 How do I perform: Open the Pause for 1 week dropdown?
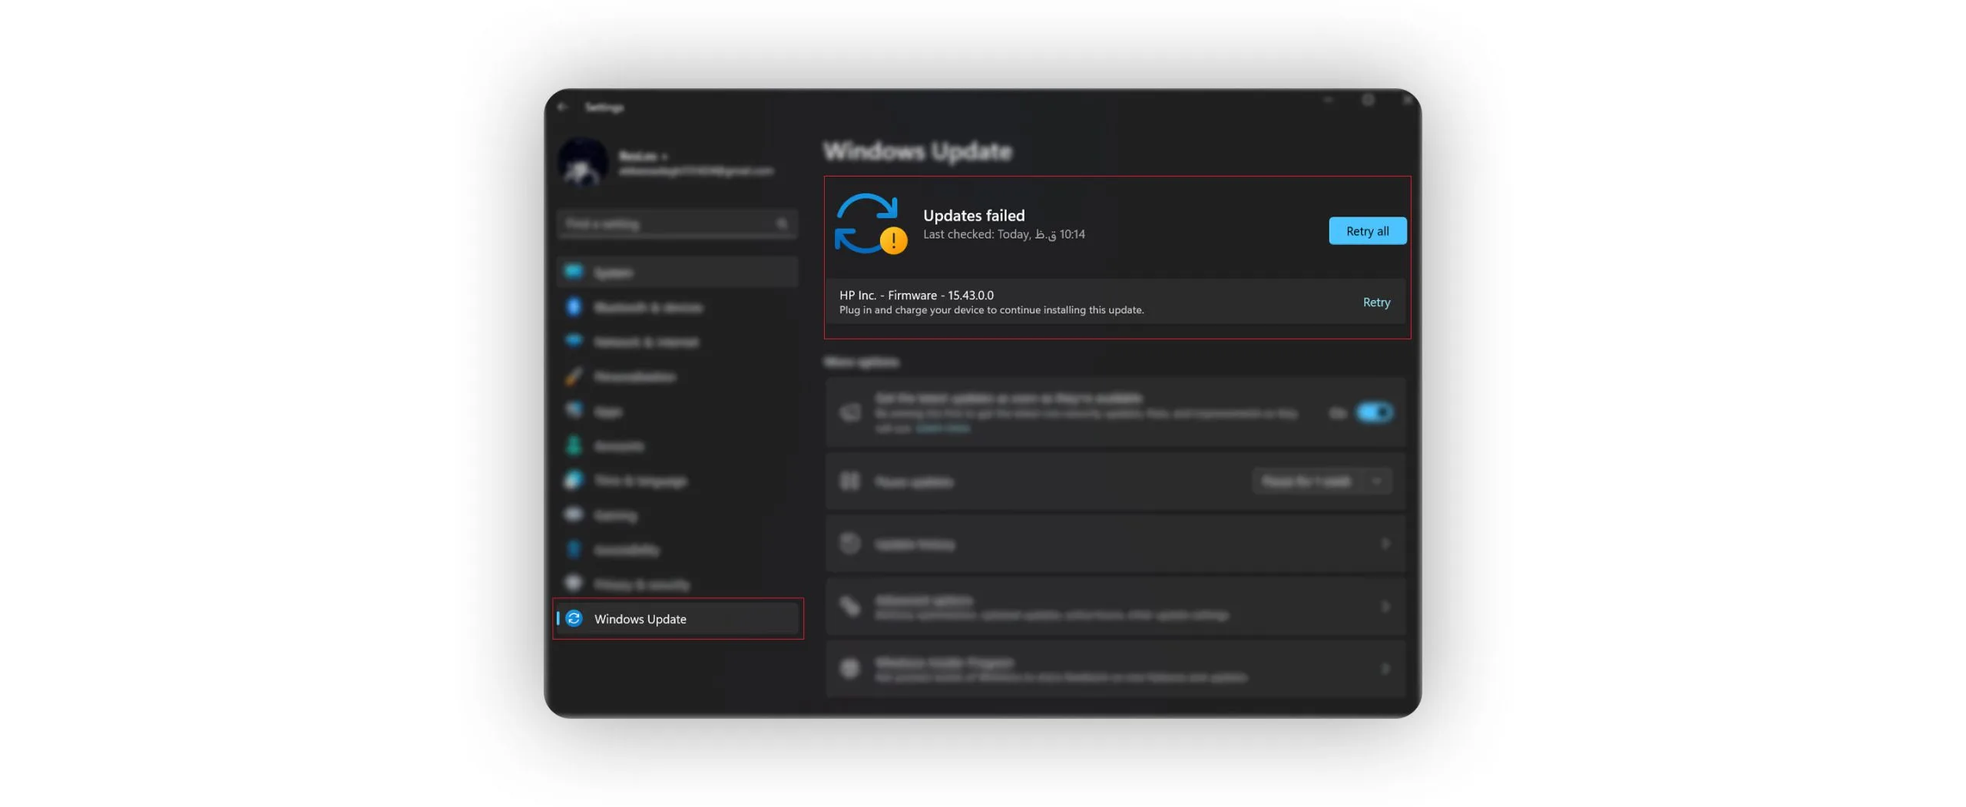(x=1321, y=481)
